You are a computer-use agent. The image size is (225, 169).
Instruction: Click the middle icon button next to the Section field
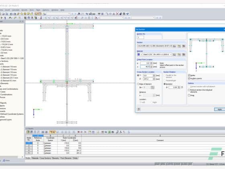[179, 46]
